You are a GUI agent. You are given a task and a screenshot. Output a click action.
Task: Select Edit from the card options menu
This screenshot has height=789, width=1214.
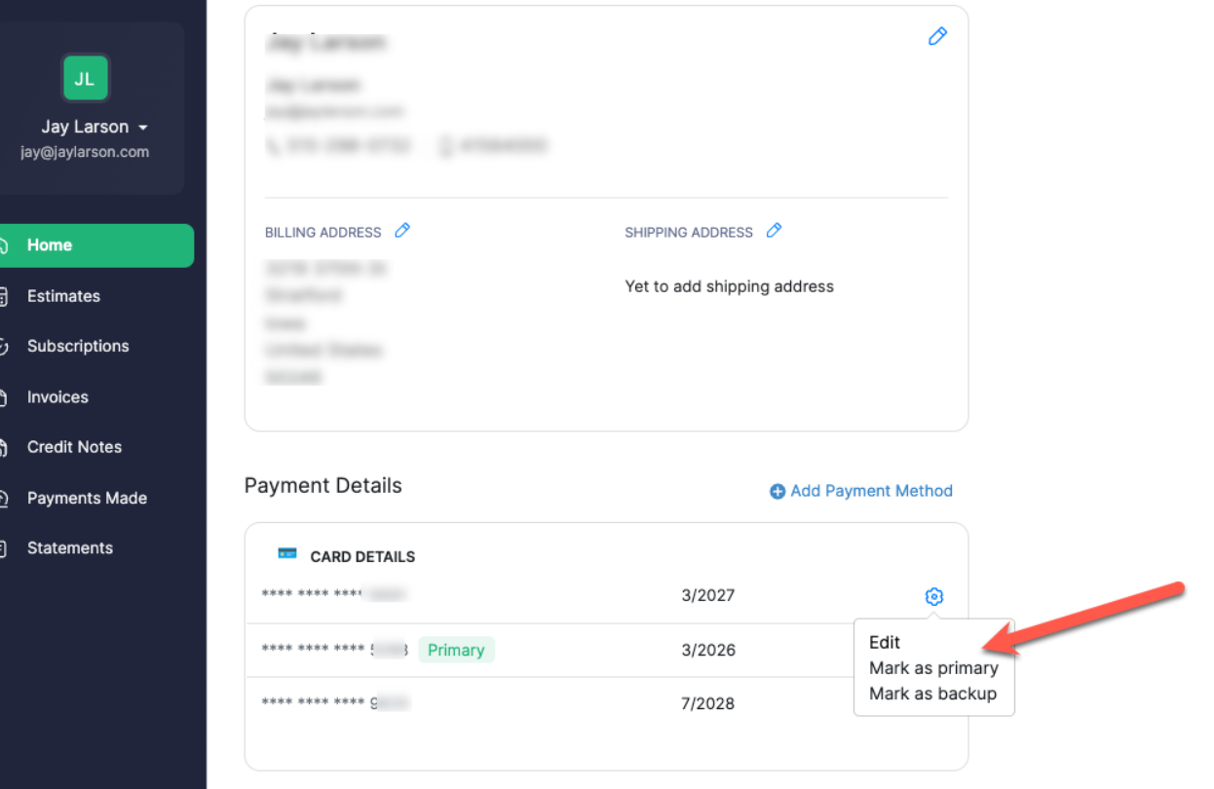click(x=885, y=642)
